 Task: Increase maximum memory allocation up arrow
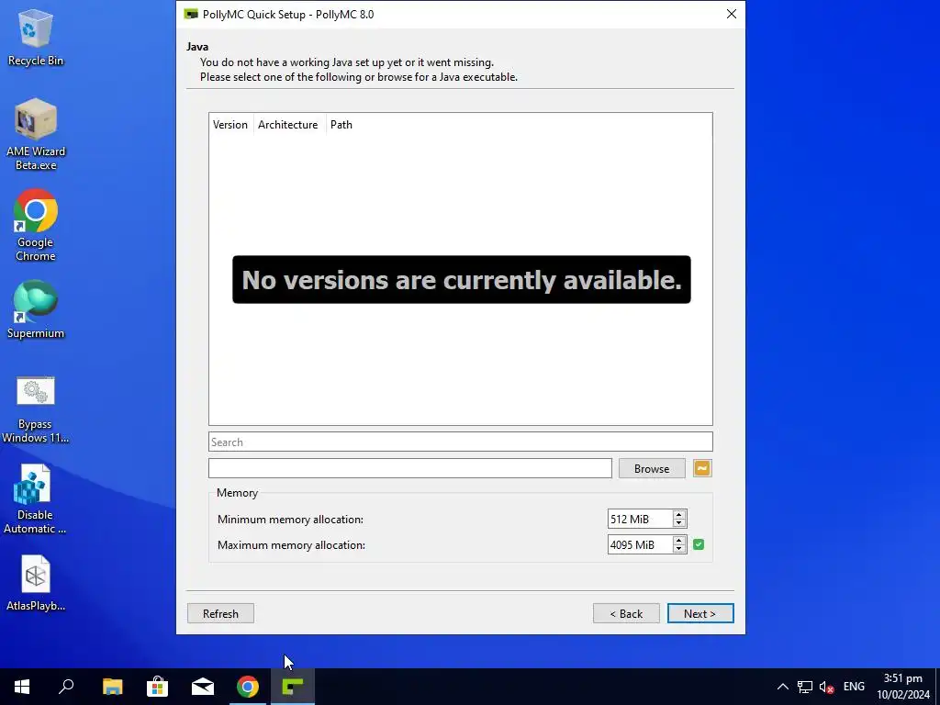pyautogui.click(x=678, y=540)
